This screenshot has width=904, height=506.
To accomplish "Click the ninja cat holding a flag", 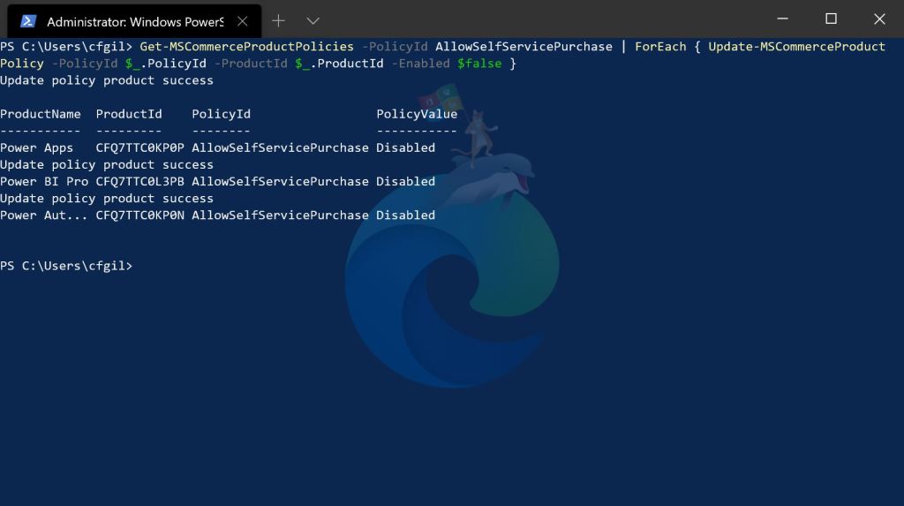I will coord(477,132).
